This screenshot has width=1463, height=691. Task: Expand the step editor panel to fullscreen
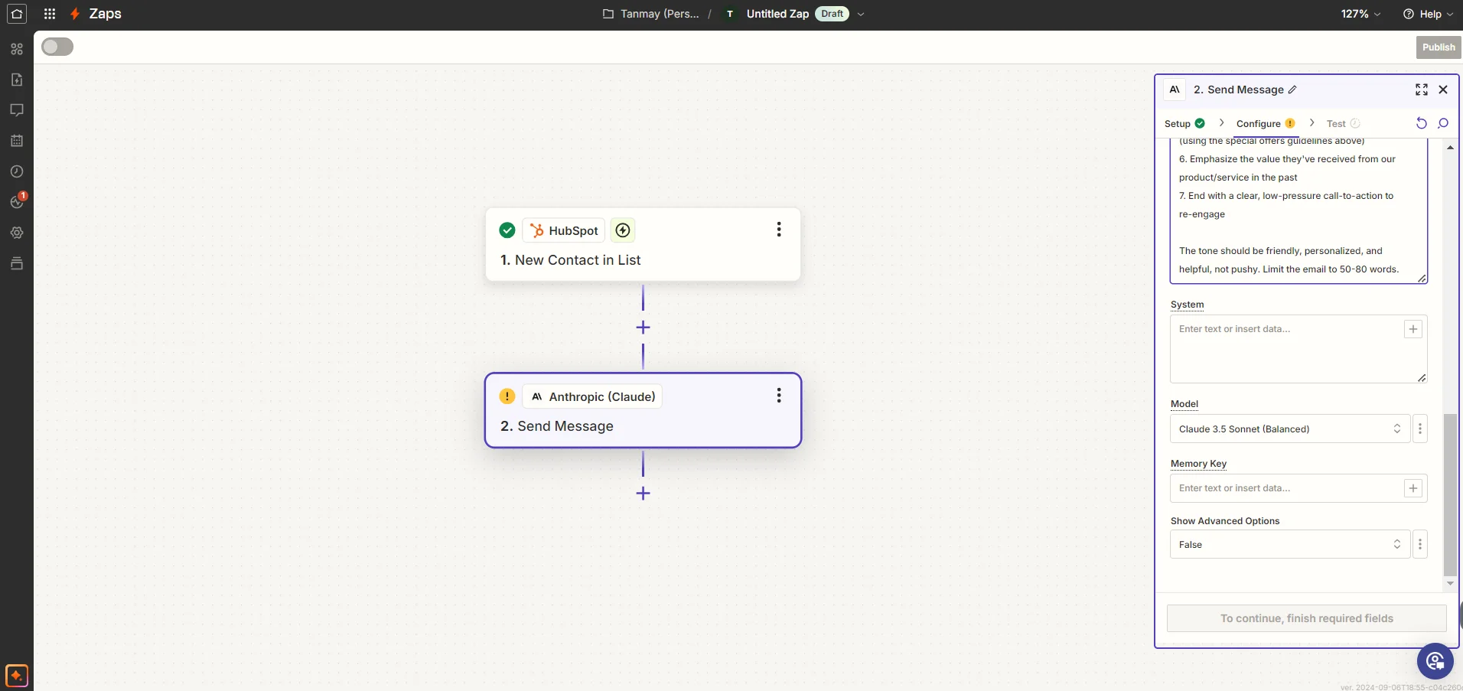point(1422,90)
